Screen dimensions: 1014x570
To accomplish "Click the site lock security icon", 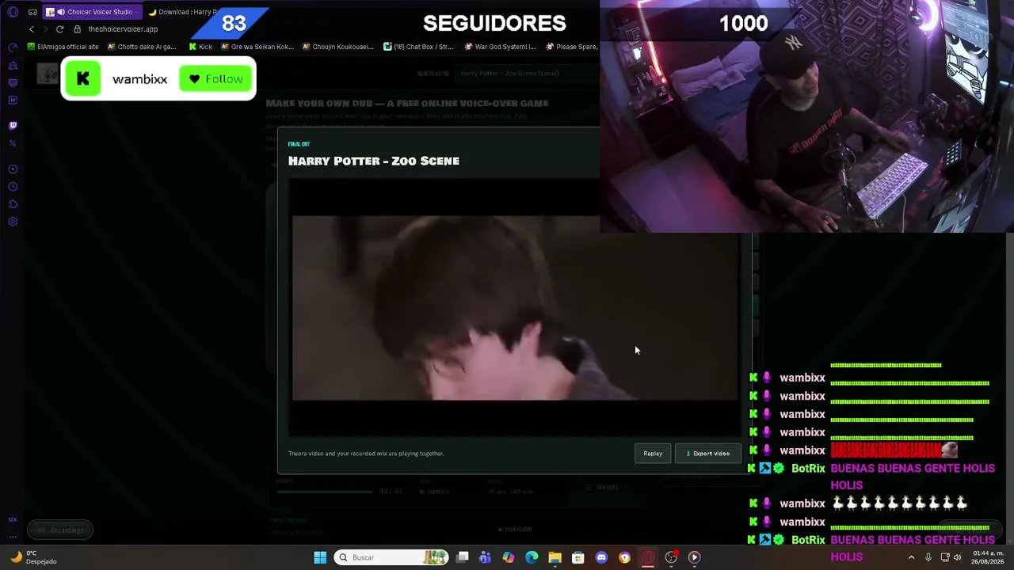I will 77,29.
